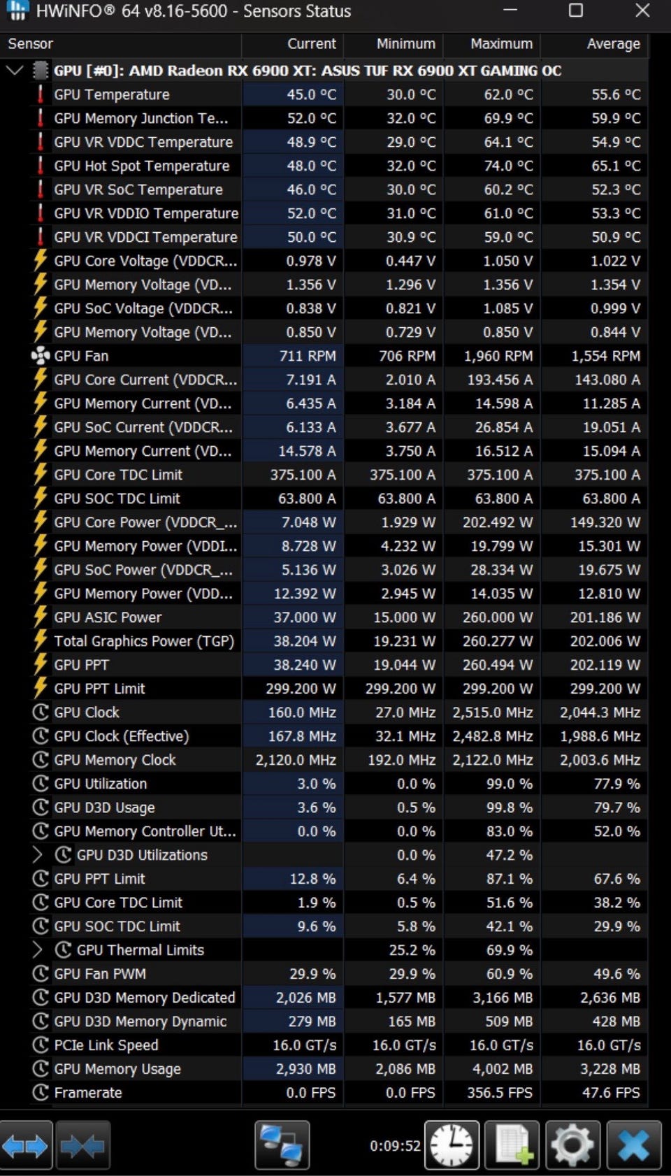Viewport: 671px width, 1176px height.
Task: Click the 0:09:52 elapsed time readout
Action: pos(395,1146)
